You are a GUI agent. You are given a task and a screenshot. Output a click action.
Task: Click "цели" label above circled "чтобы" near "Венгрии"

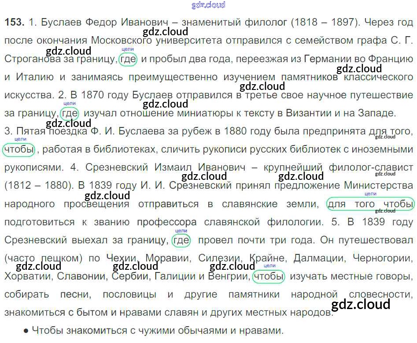point(269,266)
